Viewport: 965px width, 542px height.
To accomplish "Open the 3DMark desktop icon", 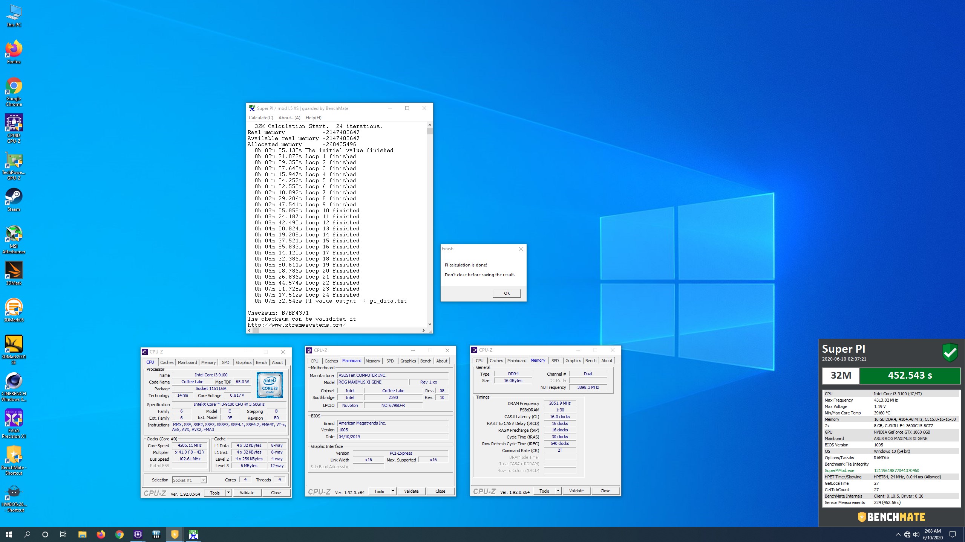I will point(14,274).
